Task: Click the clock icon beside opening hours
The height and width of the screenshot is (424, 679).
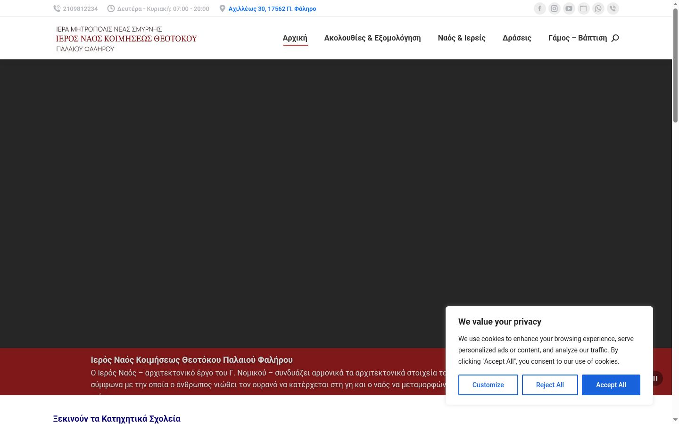Action: [x=111, y=8]
